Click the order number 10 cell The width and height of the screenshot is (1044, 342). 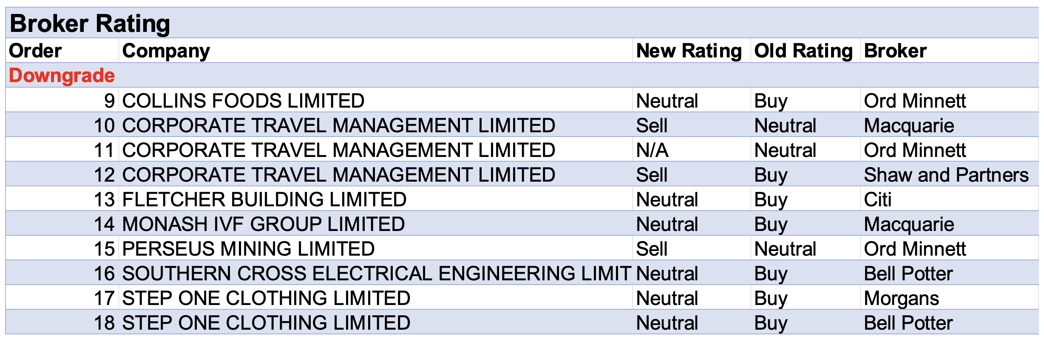104,125
